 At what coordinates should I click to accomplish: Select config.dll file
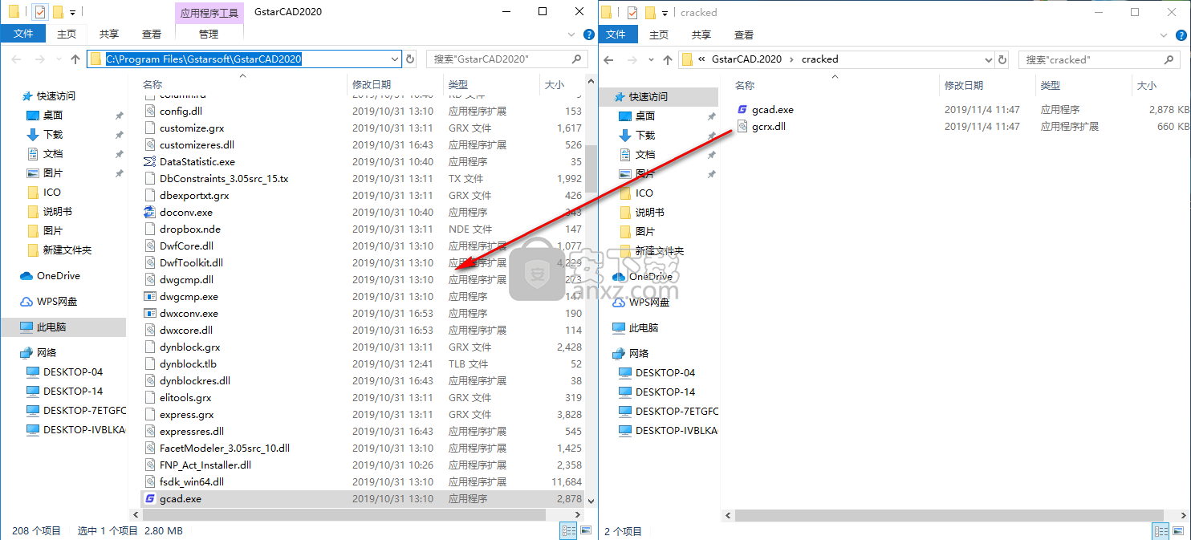181,112
